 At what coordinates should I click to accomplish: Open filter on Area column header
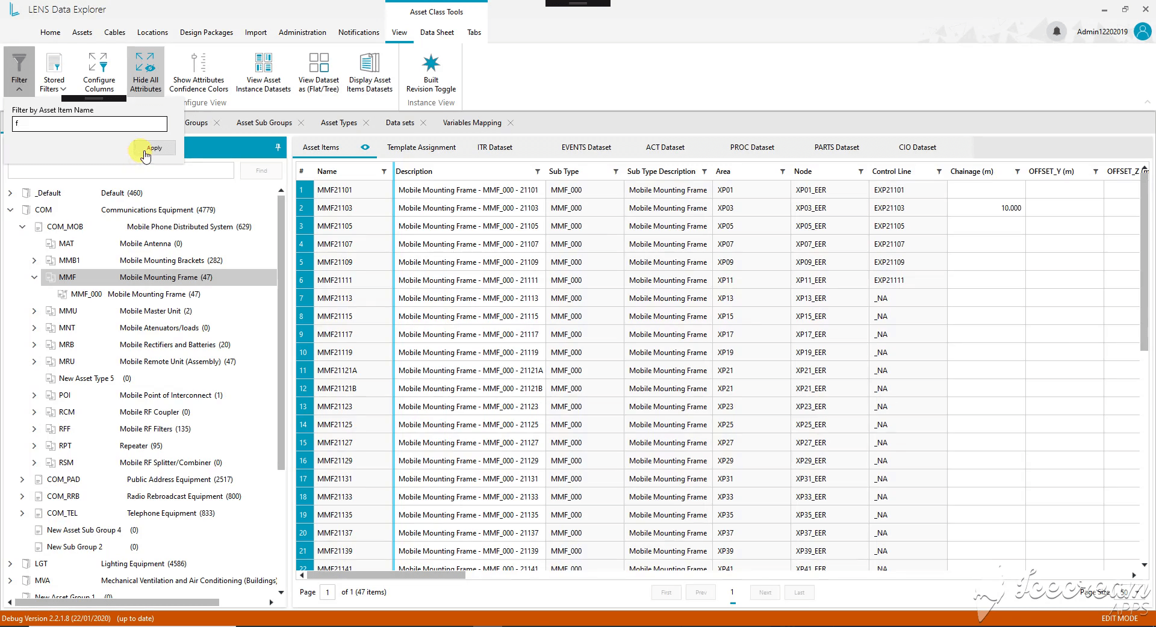coord(783,171)
